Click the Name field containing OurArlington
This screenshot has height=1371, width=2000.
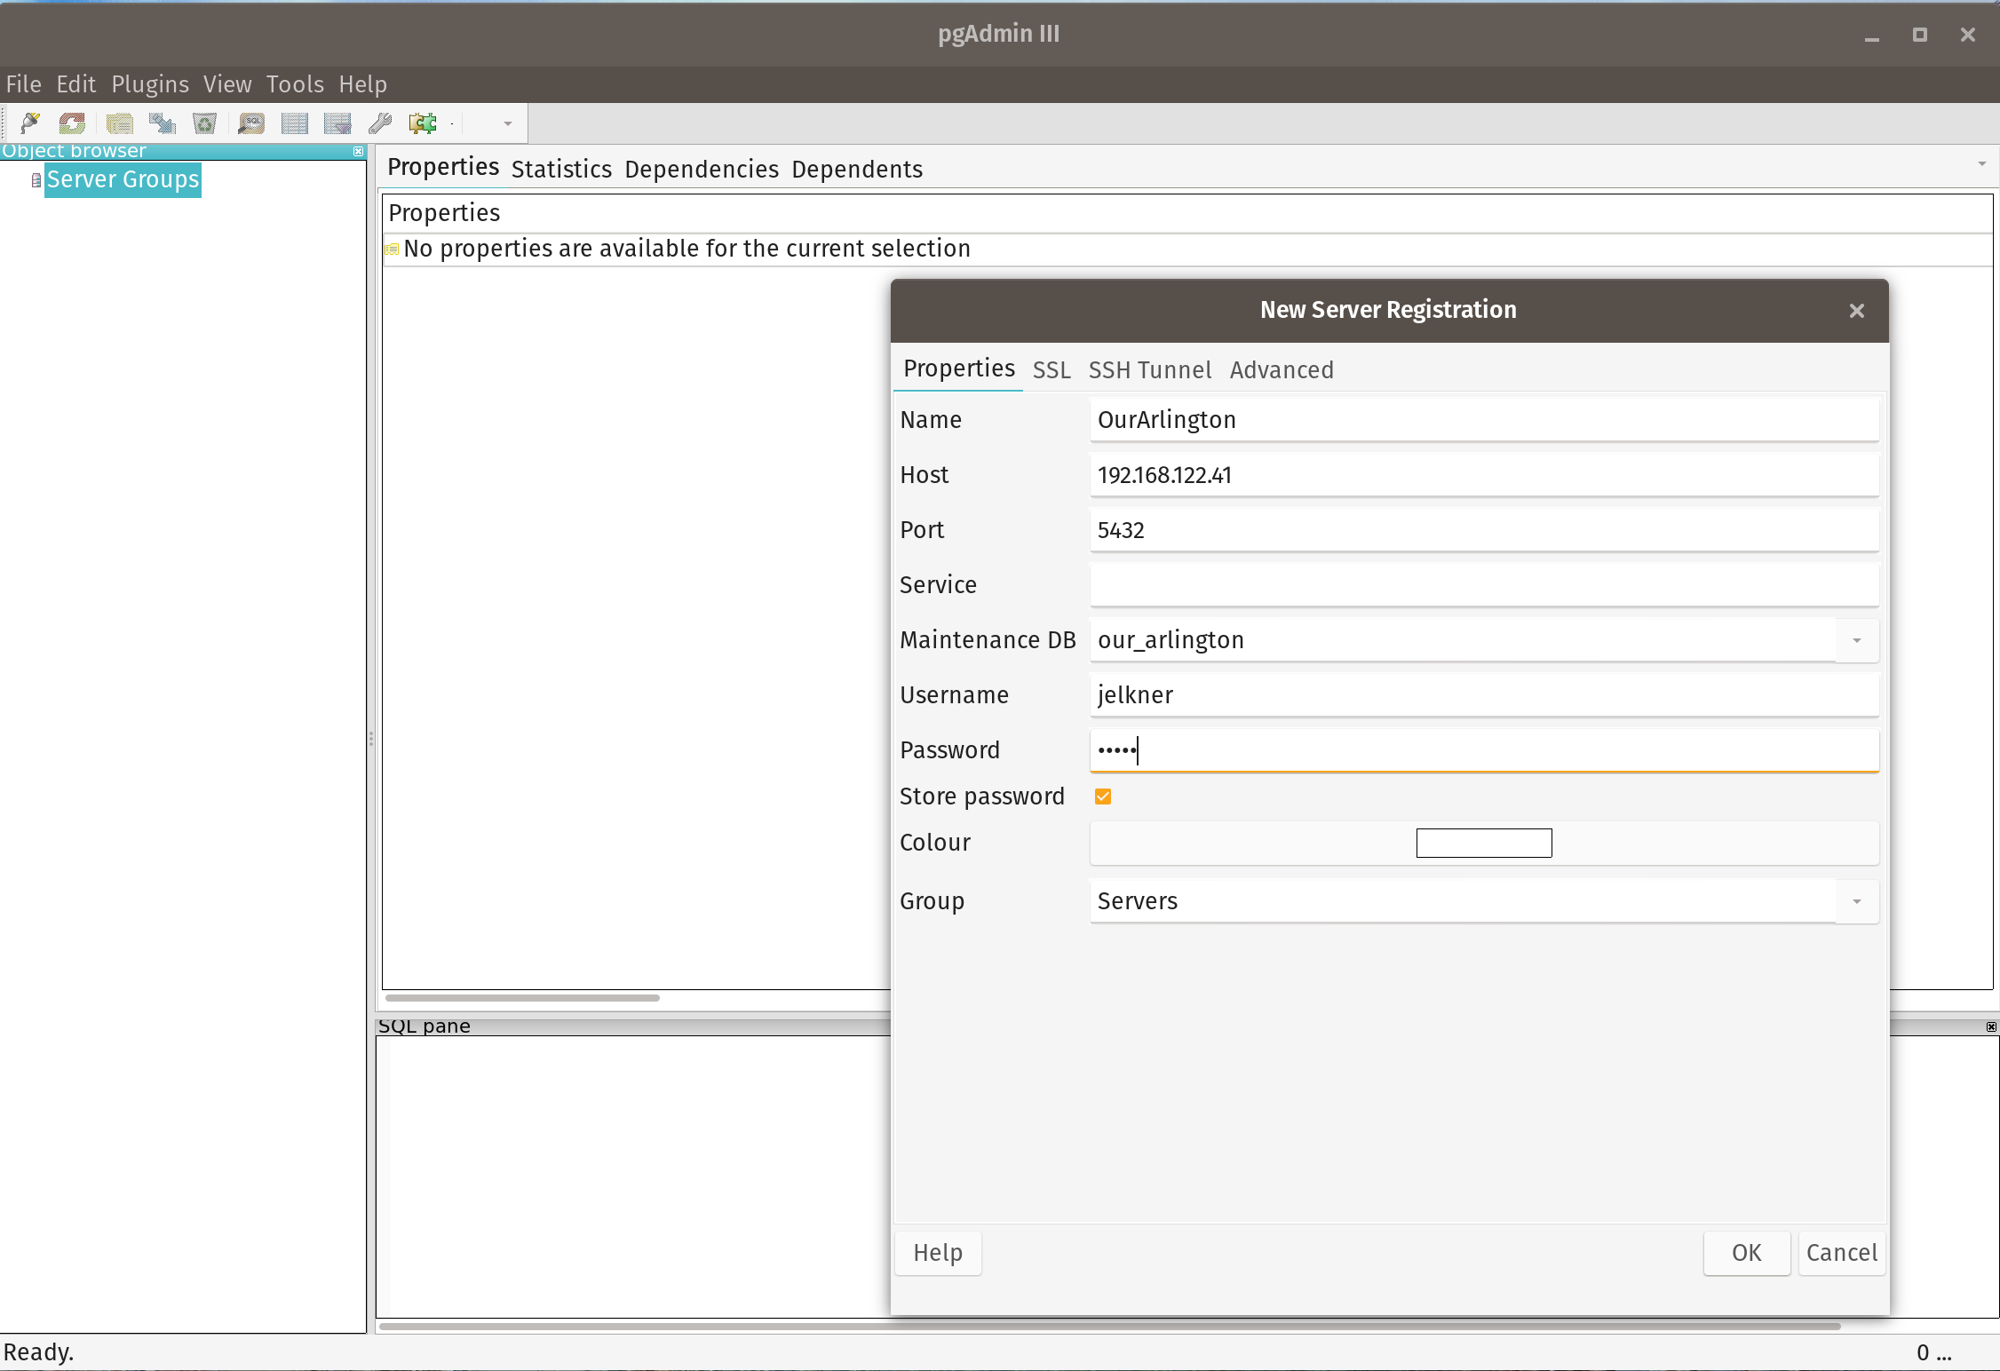1484,419
